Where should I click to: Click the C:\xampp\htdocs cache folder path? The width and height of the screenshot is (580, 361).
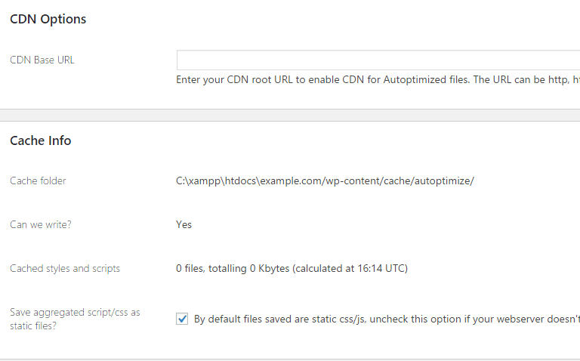coord(325,180)
